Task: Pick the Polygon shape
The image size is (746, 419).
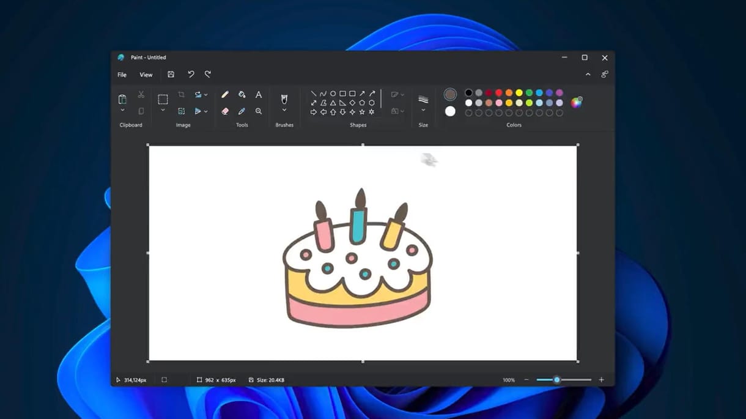Action: coord(323,103)
